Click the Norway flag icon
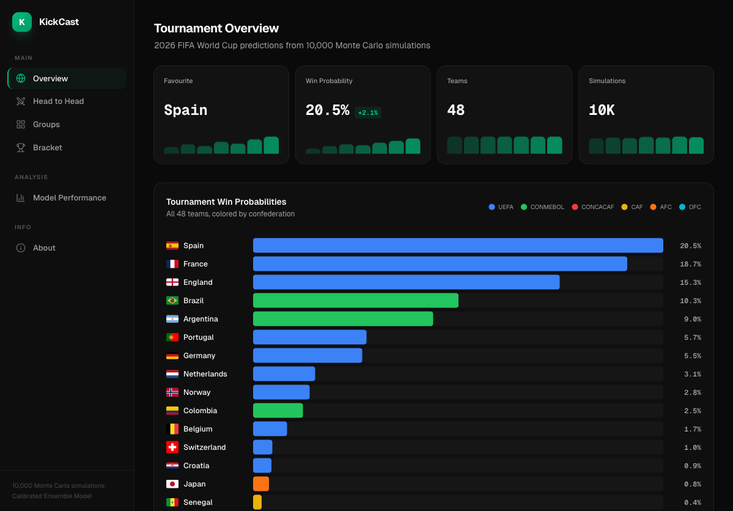Screen dimensions: 733x511 (x=172, y=392)
